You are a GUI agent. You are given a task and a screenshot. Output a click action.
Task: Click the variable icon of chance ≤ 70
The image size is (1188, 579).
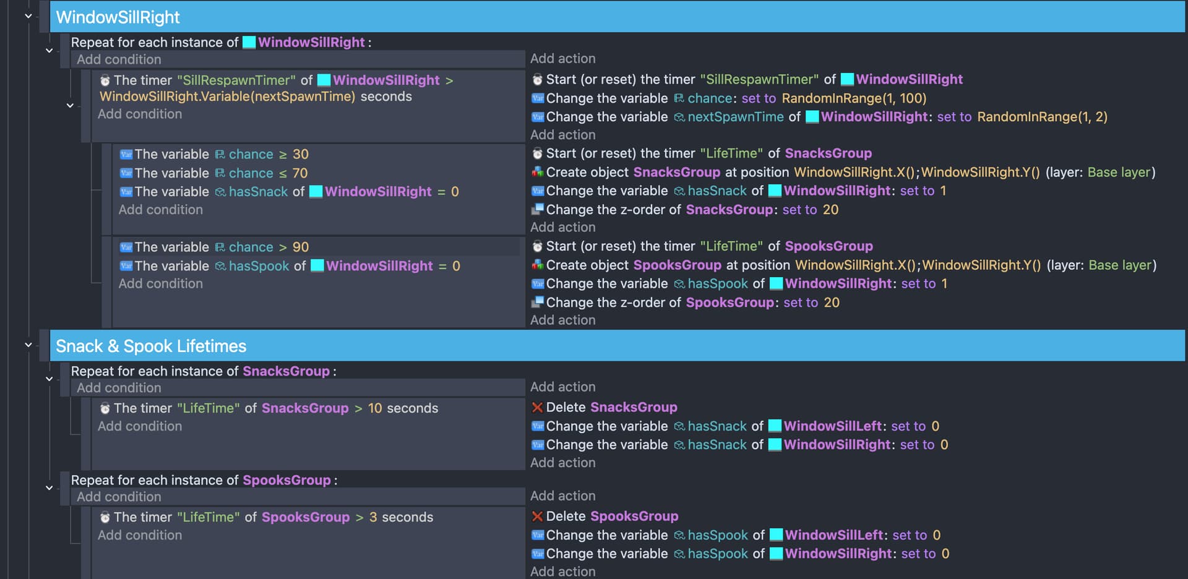(126, 173)
